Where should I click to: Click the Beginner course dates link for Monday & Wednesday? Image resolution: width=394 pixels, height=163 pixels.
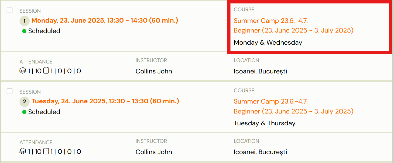coord(293,30)
